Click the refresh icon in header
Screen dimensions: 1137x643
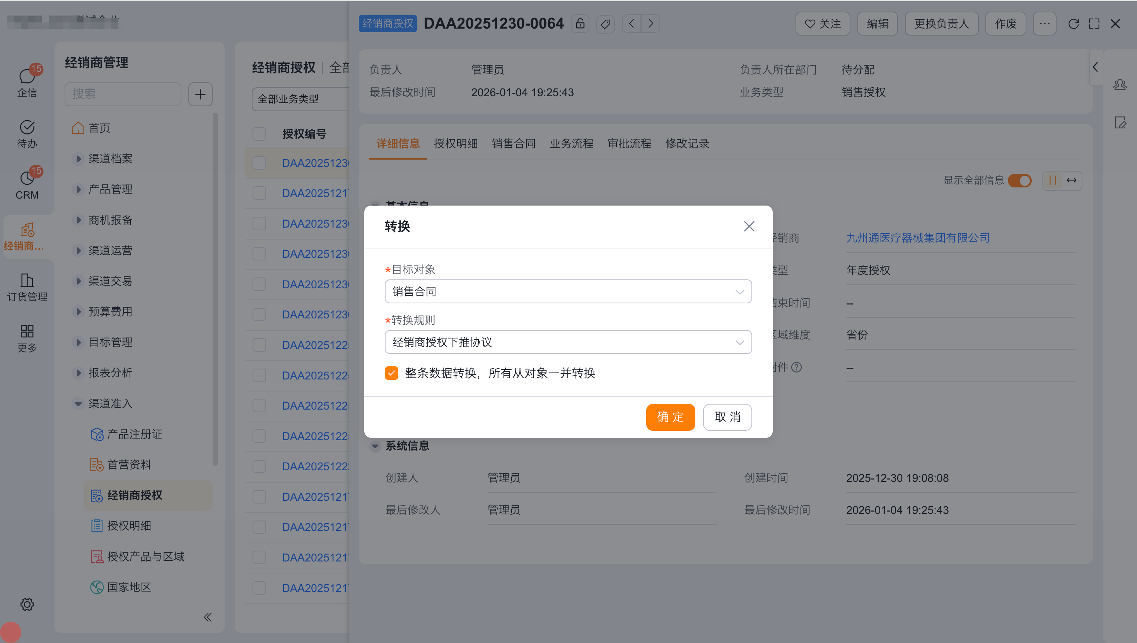[1073, 24]
